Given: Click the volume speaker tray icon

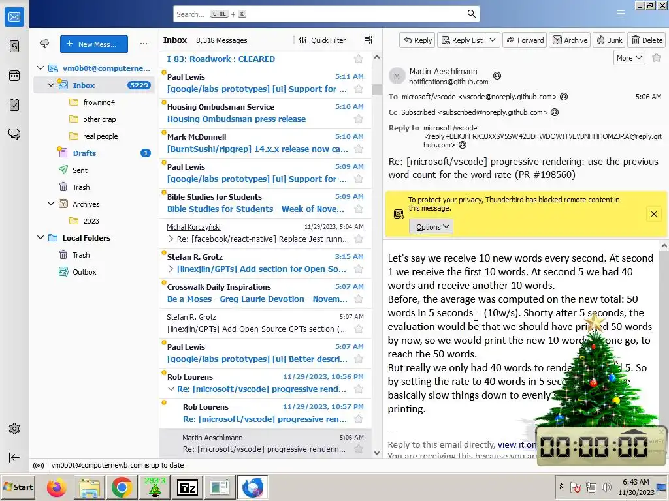Looking at the screenshot, I should coord(606,487).
